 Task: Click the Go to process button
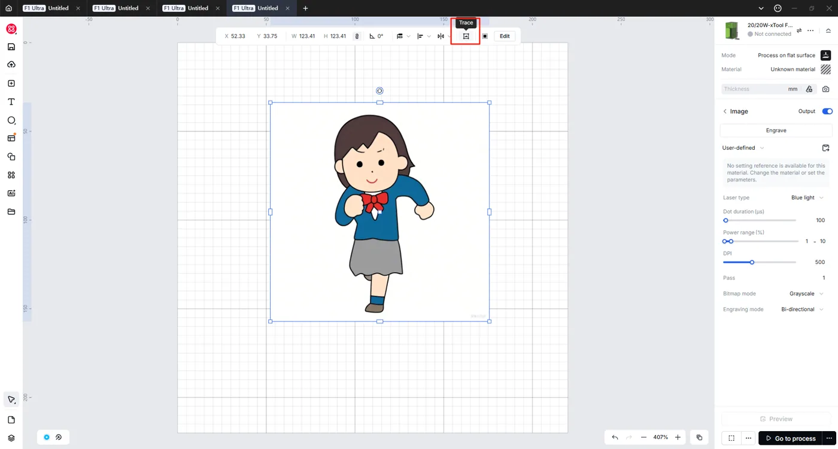click(x=791, y=438)
